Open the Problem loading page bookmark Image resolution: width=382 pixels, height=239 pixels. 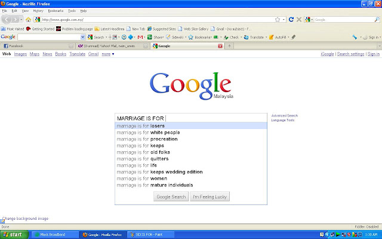pos(74,29)
